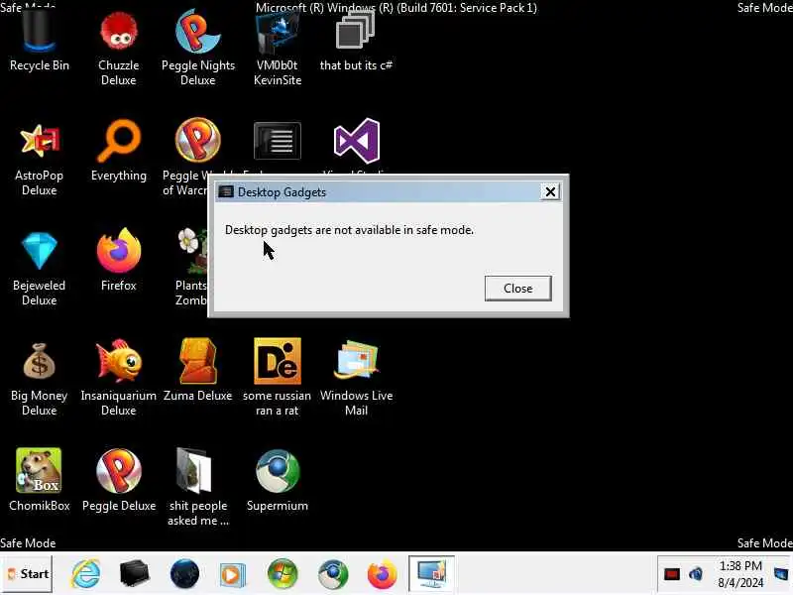The height and width of the screenshot is (595, 793).
Task: Open Zuma Deluxe desktop icon
Action: (197, 370)
